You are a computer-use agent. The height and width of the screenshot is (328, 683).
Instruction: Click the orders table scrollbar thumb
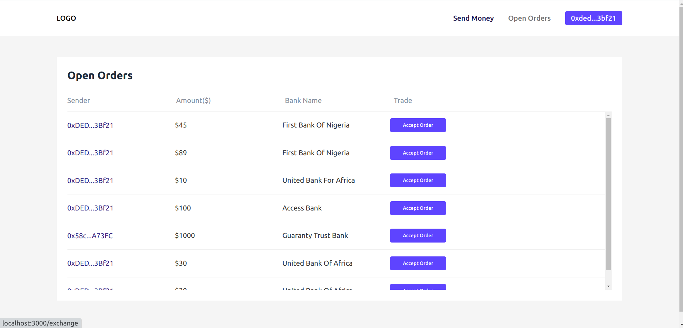click(x=608, y=194)
